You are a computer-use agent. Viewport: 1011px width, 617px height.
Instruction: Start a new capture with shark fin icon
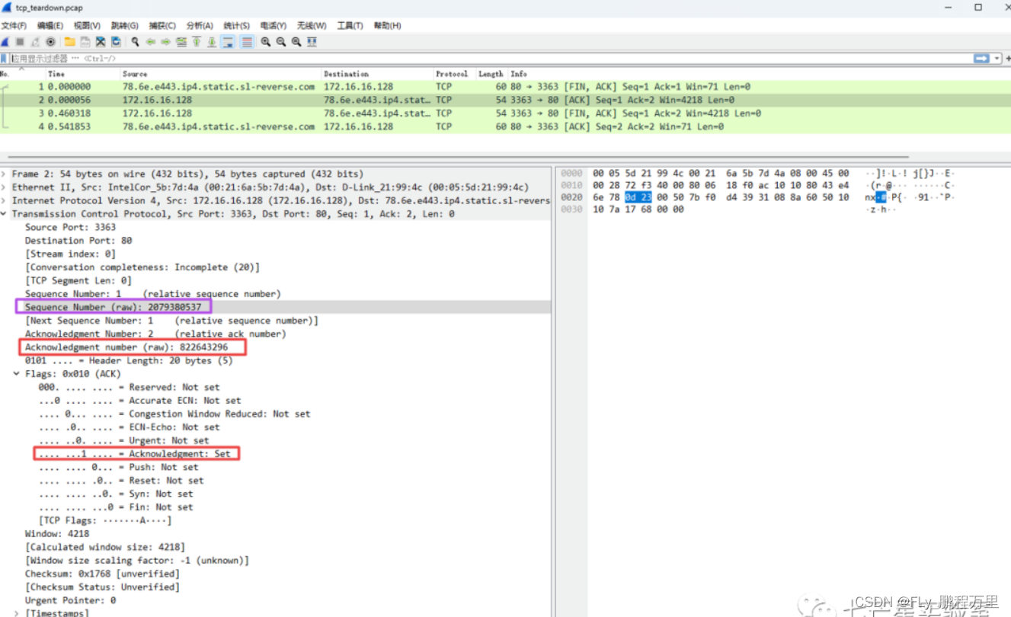5,42
